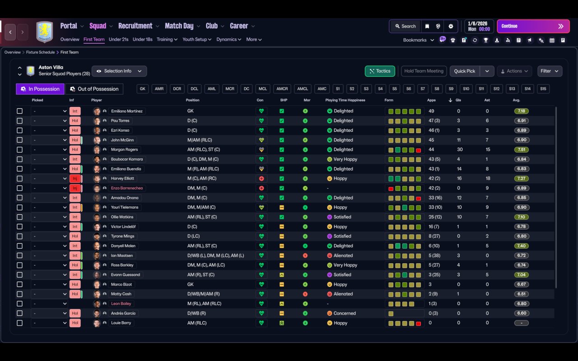Click the bookmark icon beside Search
This screenshot has height=361, width=578.
point(427,26)
